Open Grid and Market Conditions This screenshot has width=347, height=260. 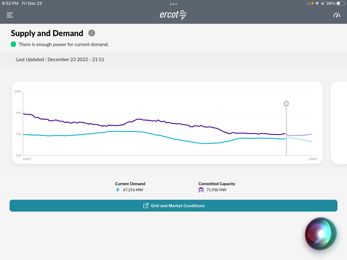click(177, 205)
